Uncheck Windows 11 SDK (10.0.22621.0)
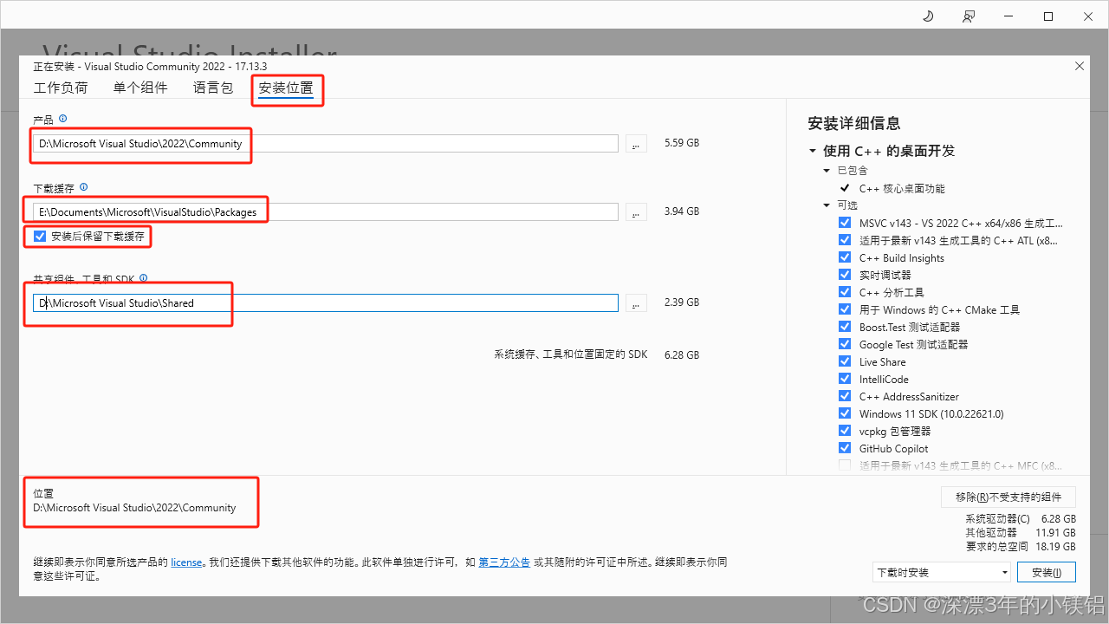This screenshot has height=624, width=1109. point(845,413)
